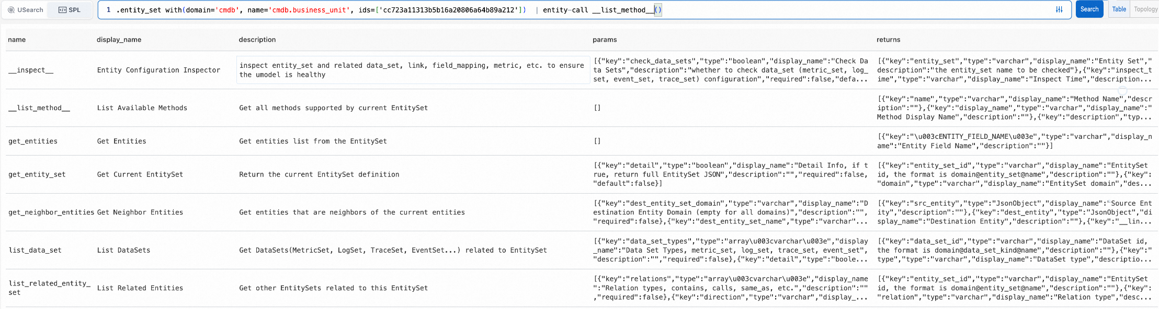Select the List Related Entities display name cell

tap(140, 288)
